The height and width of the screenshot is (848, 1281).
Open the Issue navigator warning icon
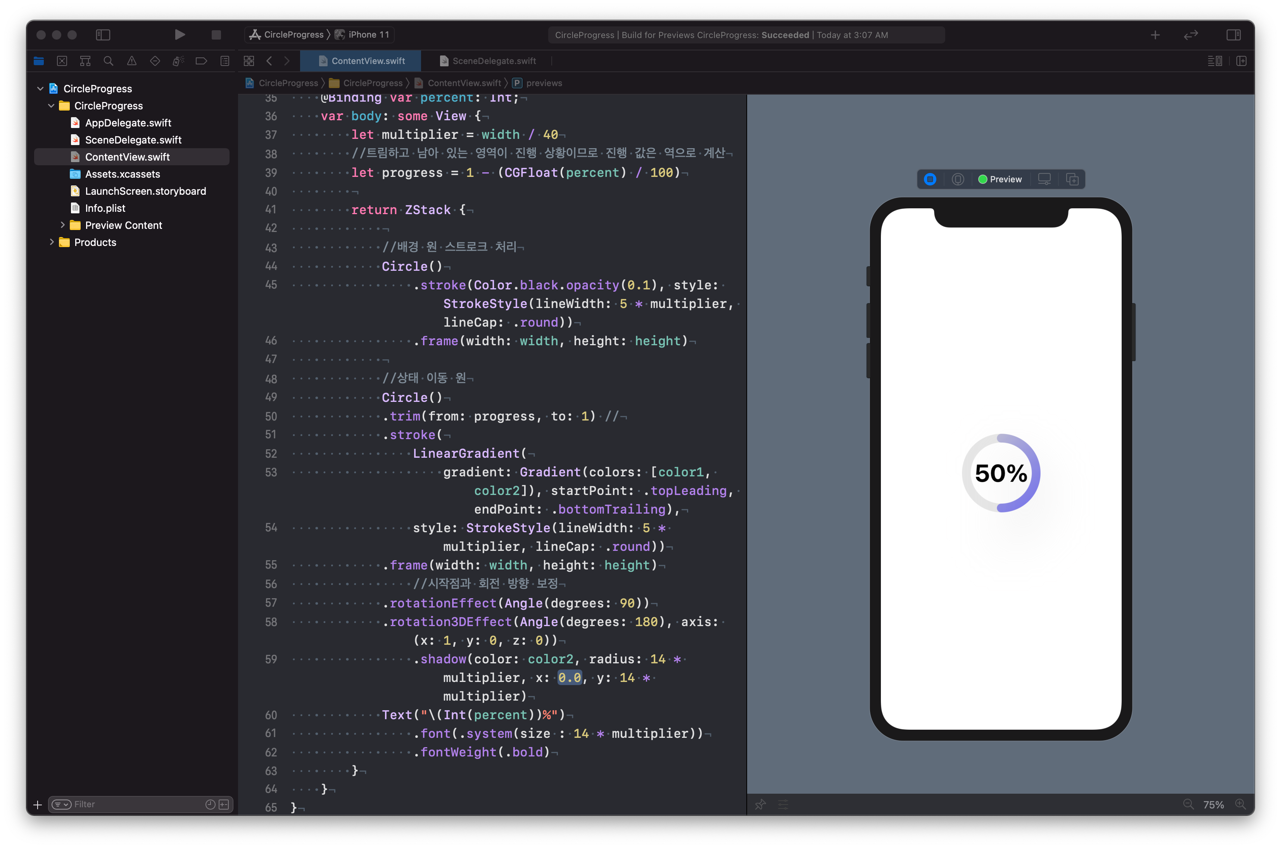(x=131, y=61)
